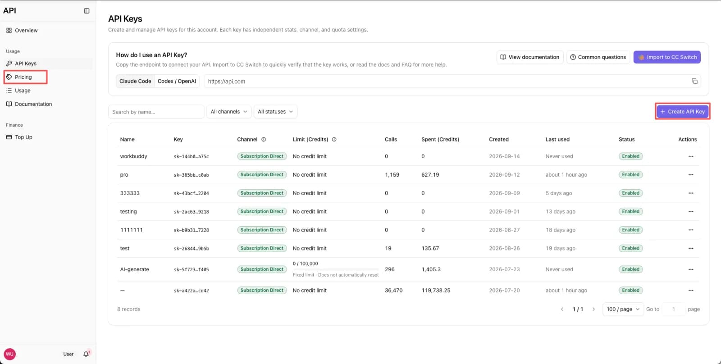
Task: Click the Enabled status of pro key
Action: pos(630,175)
